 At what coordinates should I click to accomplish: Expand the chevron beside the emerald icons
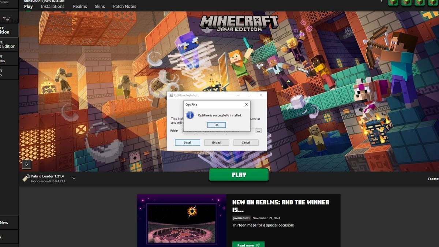pos(381,2)
